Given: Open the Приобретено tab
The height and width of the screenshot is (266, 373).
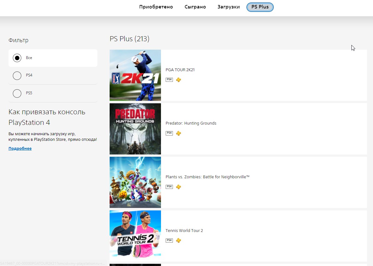Looking at the screenshot, I should click(156, 7).
